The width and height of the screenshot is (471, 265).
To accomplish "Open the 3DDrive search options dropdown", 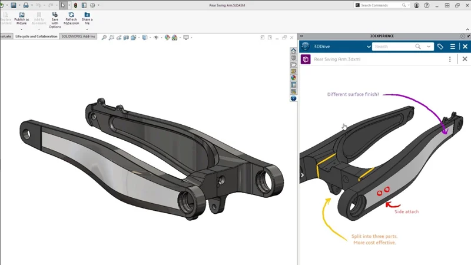I will pos(427,47).
